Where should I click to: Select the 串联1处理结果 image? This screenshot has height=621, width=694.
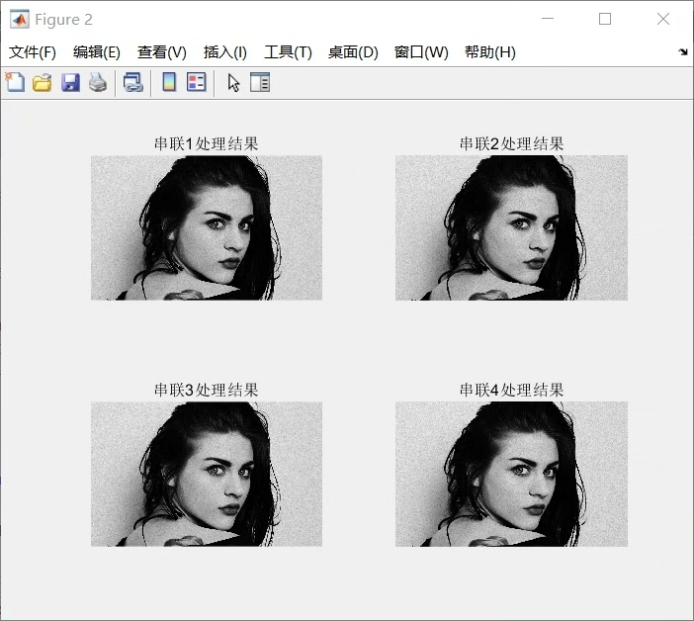point(207,227)
